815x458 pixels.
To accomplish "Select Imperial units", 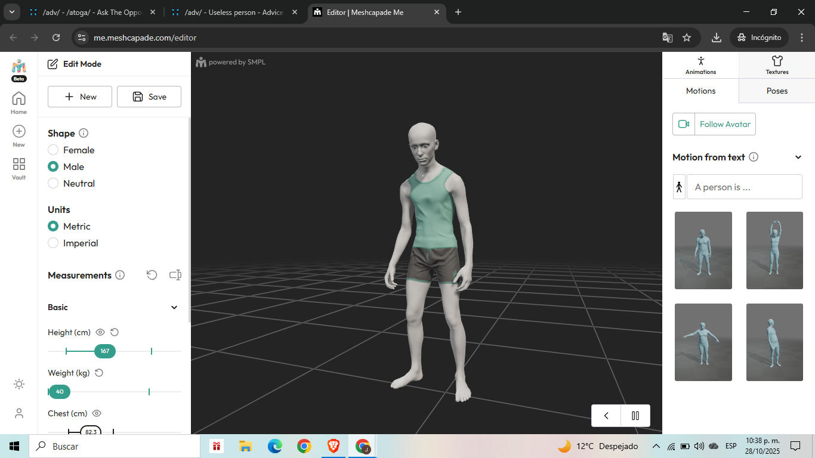I will tap(53, 243).
